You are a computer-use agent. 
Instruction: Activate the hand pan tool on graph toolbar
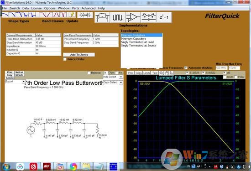[x=167, y=73]
